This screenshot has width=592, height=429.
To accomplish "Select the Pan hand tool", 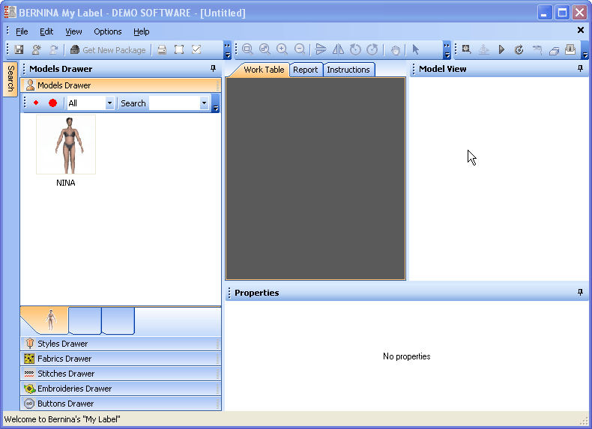I will [x=395, y=50].
